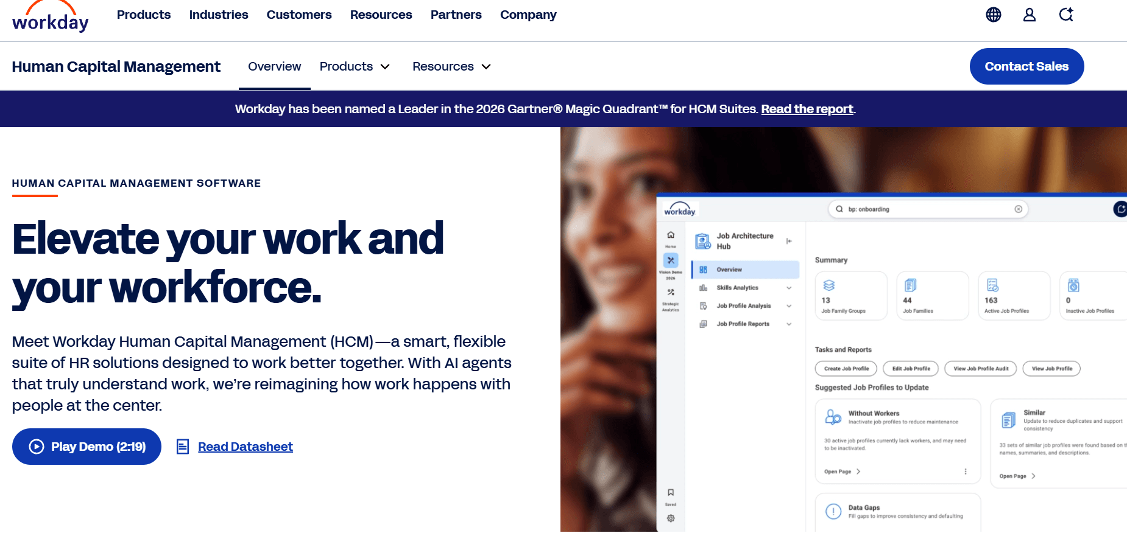
Task: Expand Skills Analytics chevron
Action: click(x=789, y=288)
